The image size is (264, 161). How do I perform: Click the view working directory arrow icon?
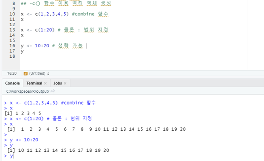point(53,91)
